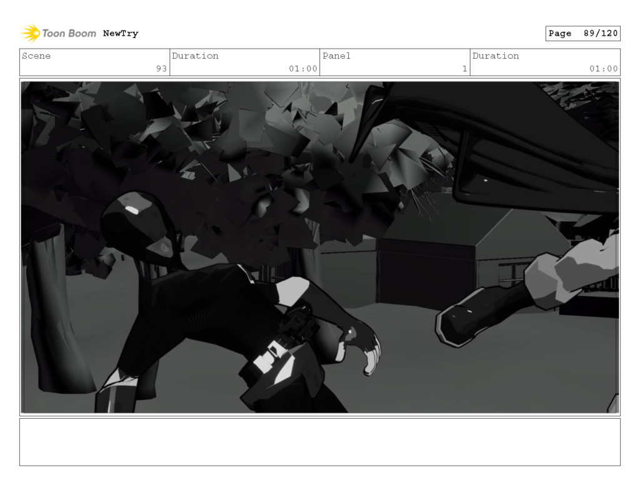Select the NewTry project title text

(x=120, y=34)
